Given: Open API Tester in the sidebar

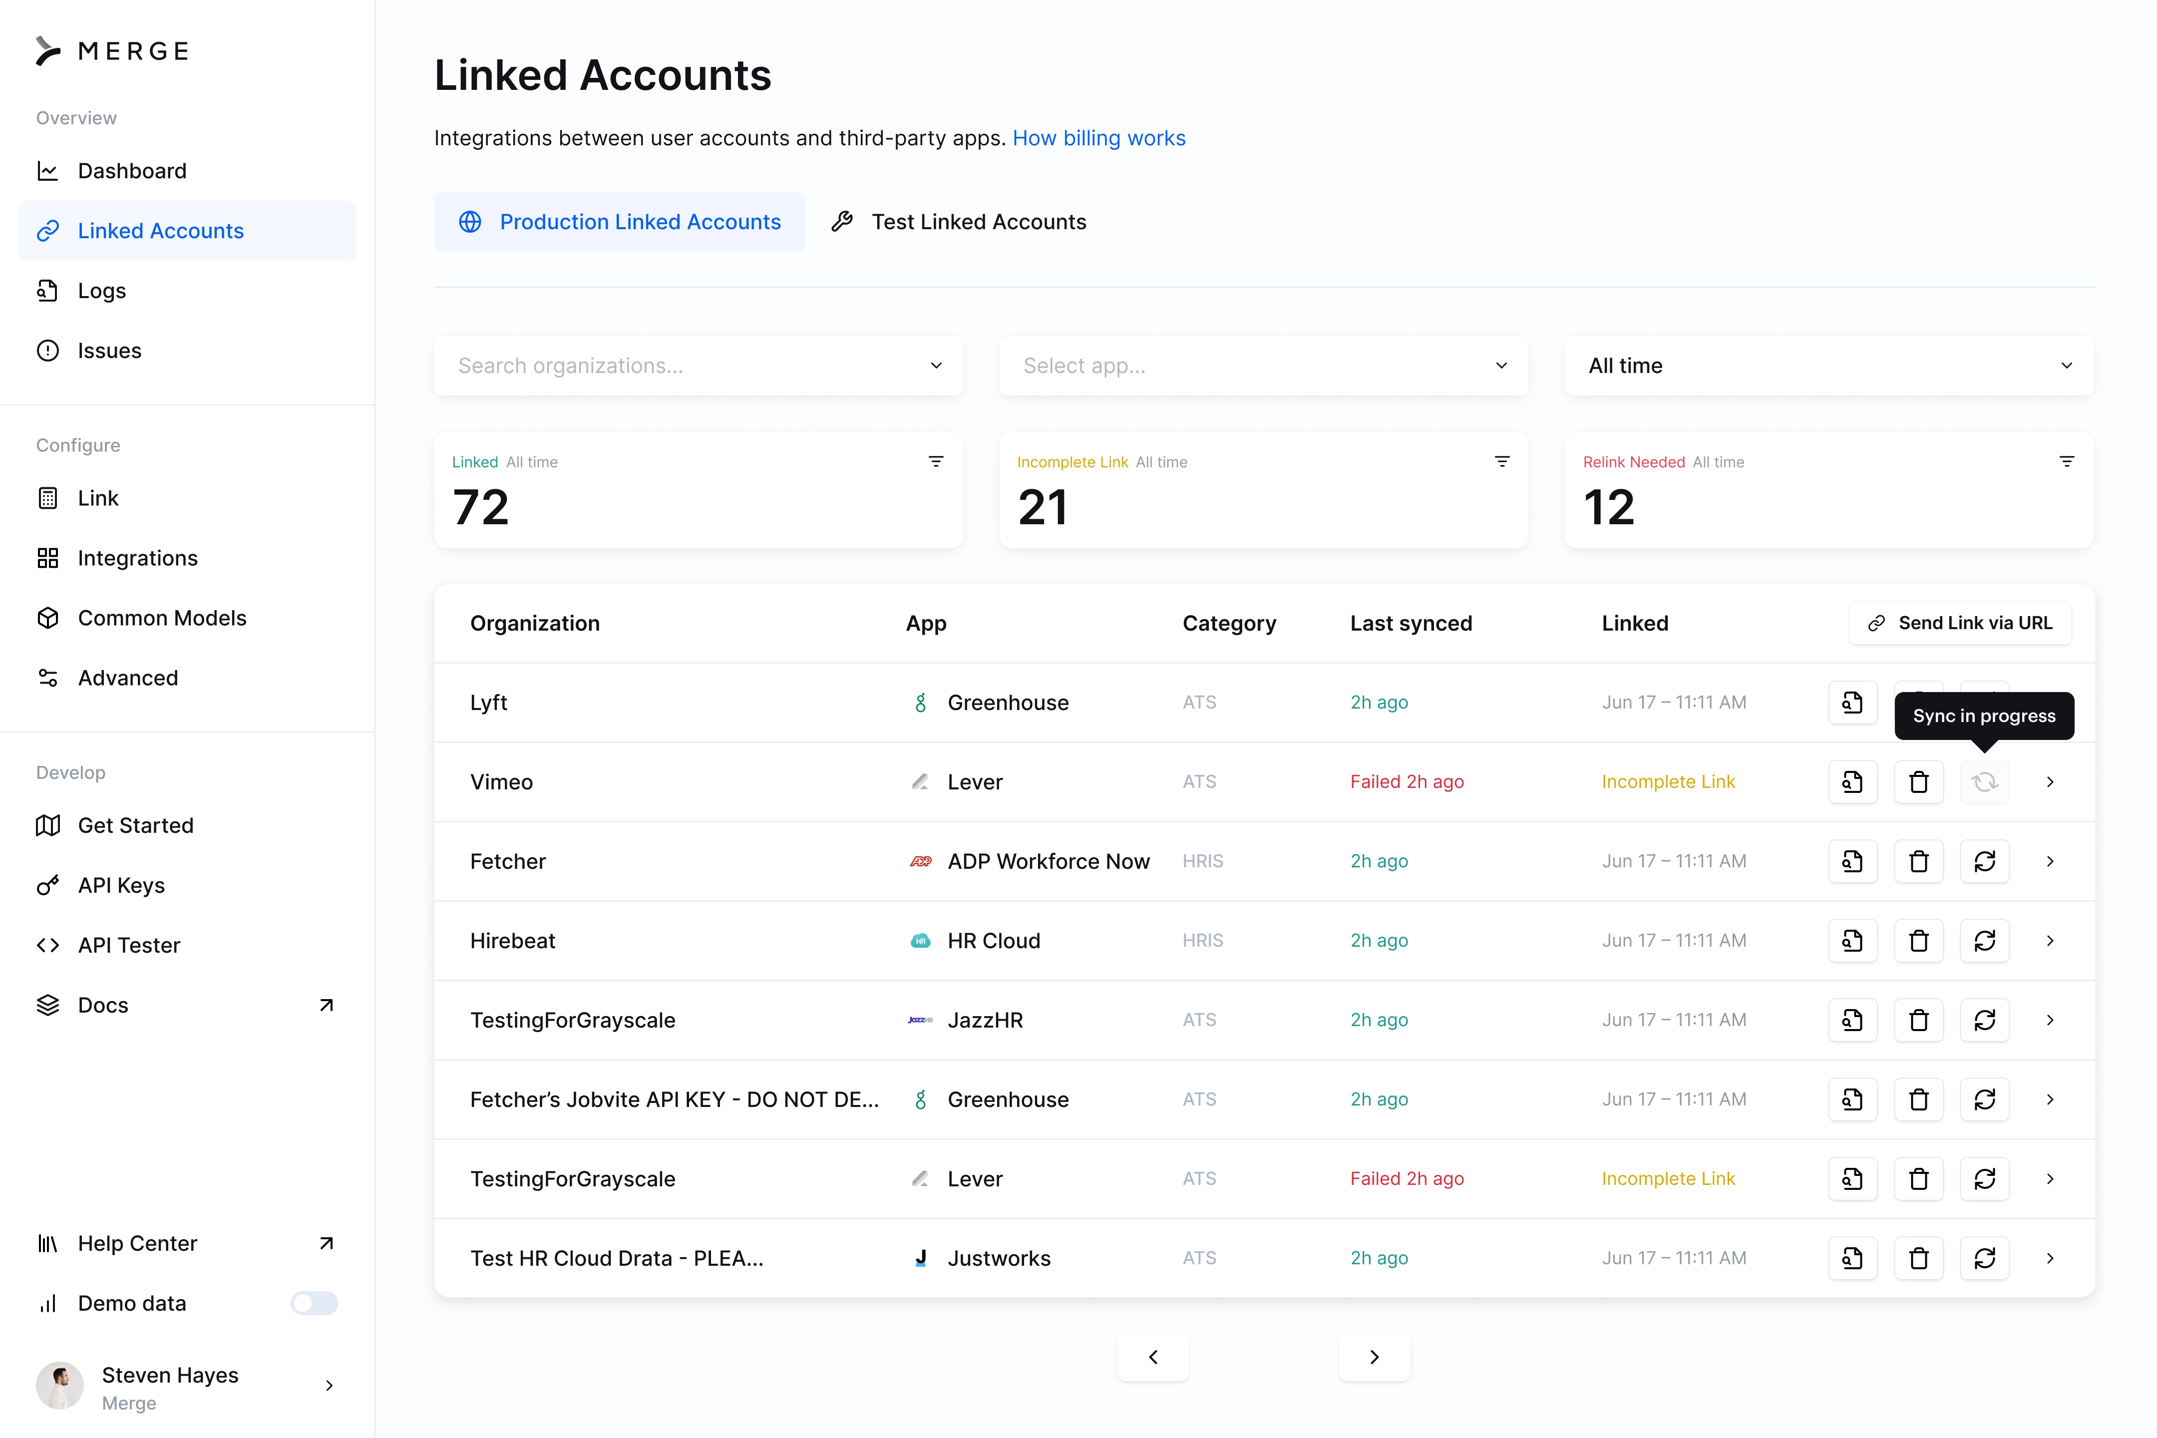Looking at the screenshot, I should pos(187,946).
